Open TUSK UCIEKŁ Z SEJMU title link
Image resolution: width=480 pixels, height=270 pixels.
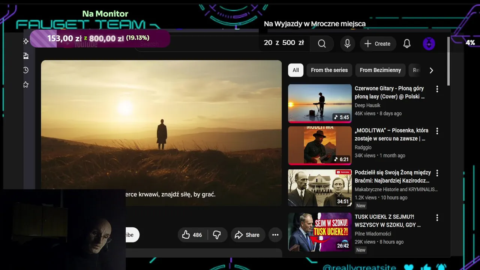(388, 221)
